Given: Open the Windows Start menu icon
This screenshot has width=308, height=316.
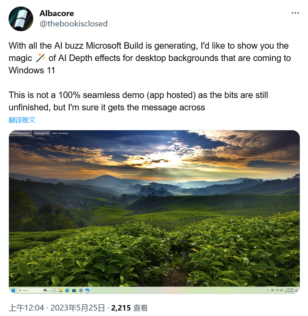Looking at the screenshot, I should (13, 290).
